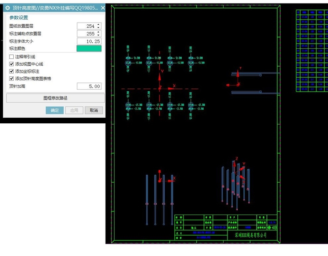328x256 pixels.
Task: Open the 标注颜色 green color swatch
Action: pyautogui.click(x=89, y=49)
